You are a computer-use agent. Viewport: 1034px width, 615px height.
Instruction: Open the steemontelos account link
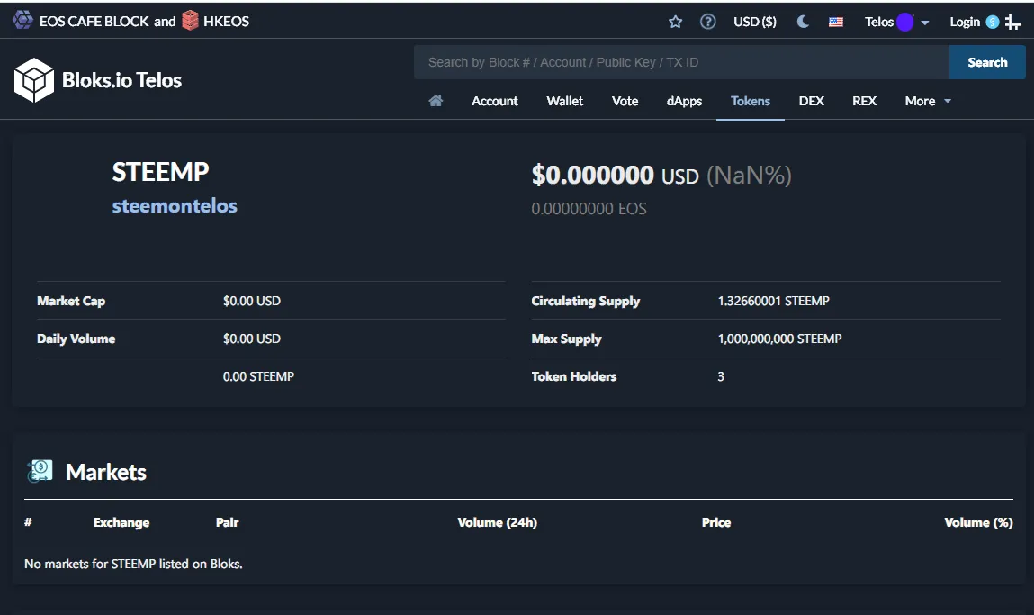(174, 206)
